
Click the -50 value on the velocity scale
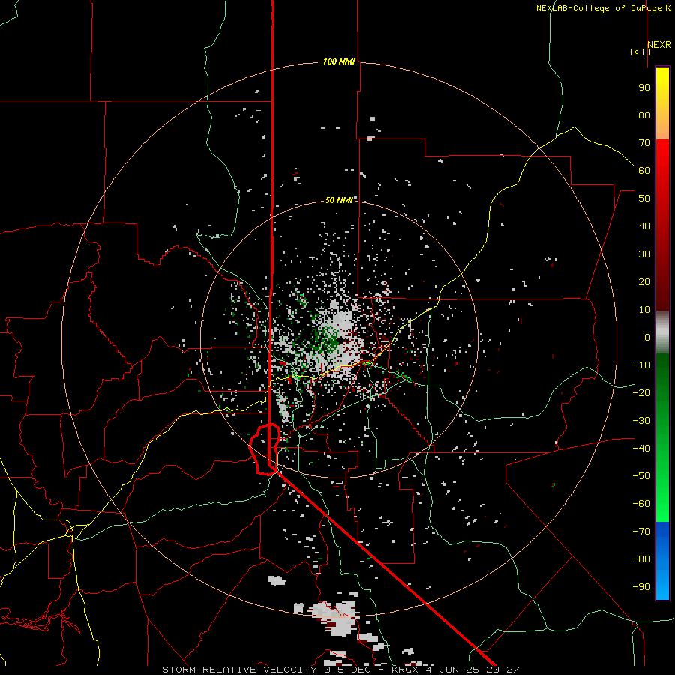point(641,476)
